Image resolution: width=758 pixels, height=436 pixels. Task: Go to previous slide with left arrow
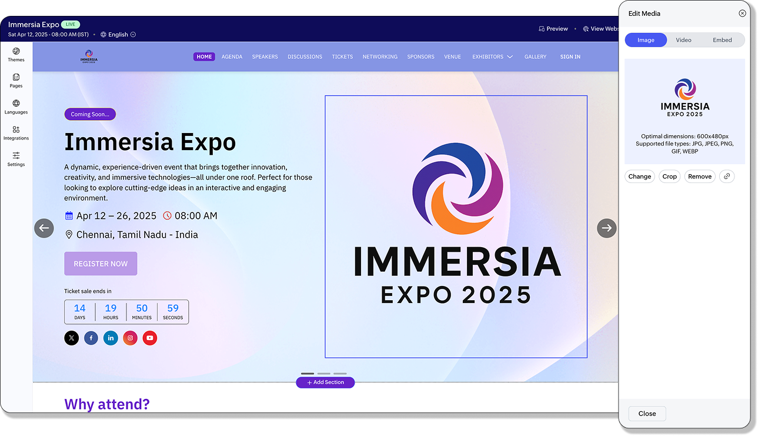pos(44,228)
